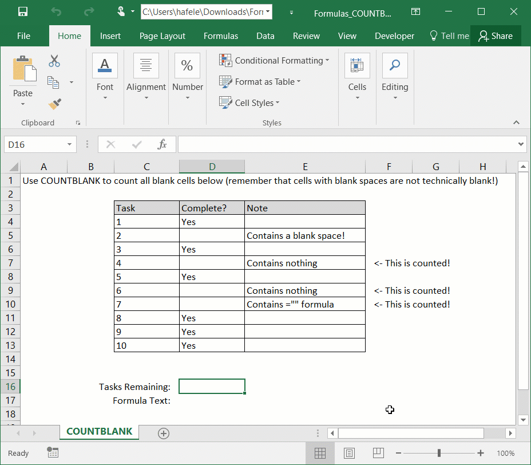This screenshot has height=465, width=531.
Task: Click the 100% zoom level
Action: tap(506, 453)
